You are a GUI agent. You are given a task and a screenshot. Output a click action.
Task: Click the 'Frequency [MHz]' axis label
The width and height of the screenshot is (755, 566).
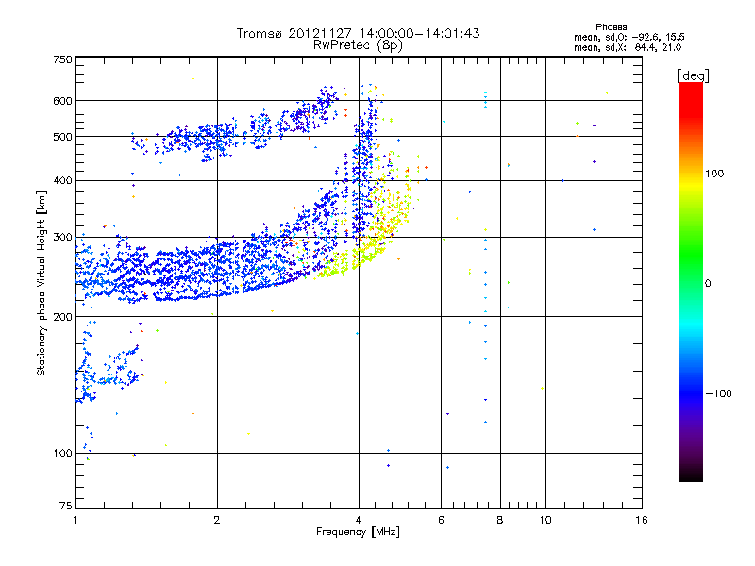pos(358,532)
